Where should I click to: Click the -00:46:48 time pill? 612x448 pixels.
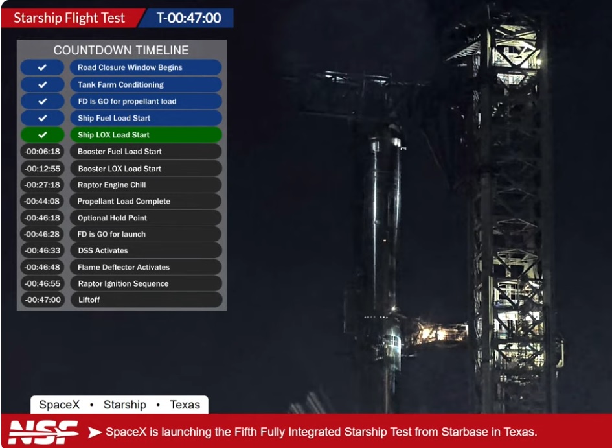pyautogui.click(x=42, y=267)
